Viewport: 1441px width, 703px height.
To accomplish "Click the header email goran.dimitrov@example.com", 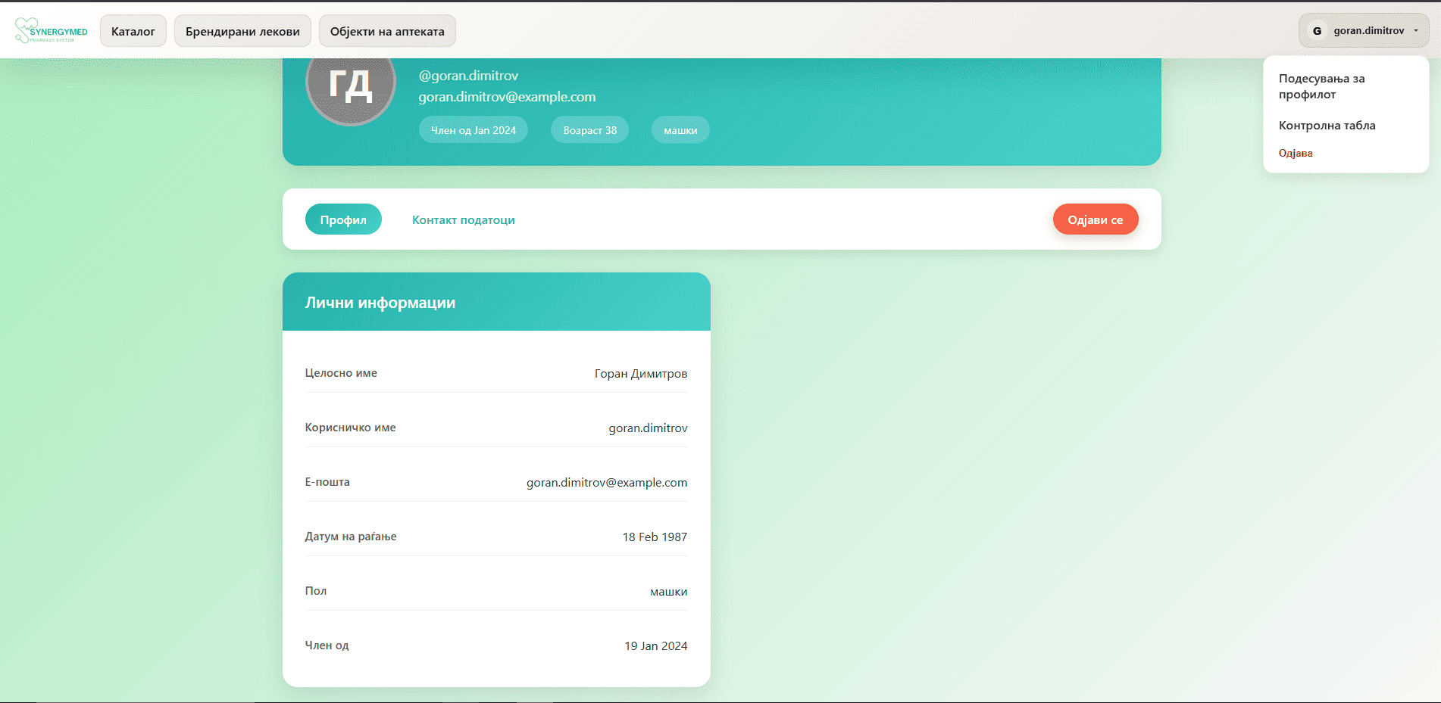I will click(x=507, y=97).
